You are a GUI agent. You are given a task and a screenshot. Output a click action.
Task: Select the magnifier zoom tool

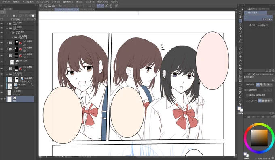pyautogui.click(x=240, y=13)
